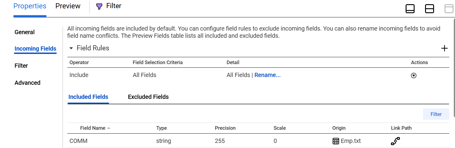This screenshot has width=455, height=148.
Task: Click the Rename... link
Action: click(267, 75)
